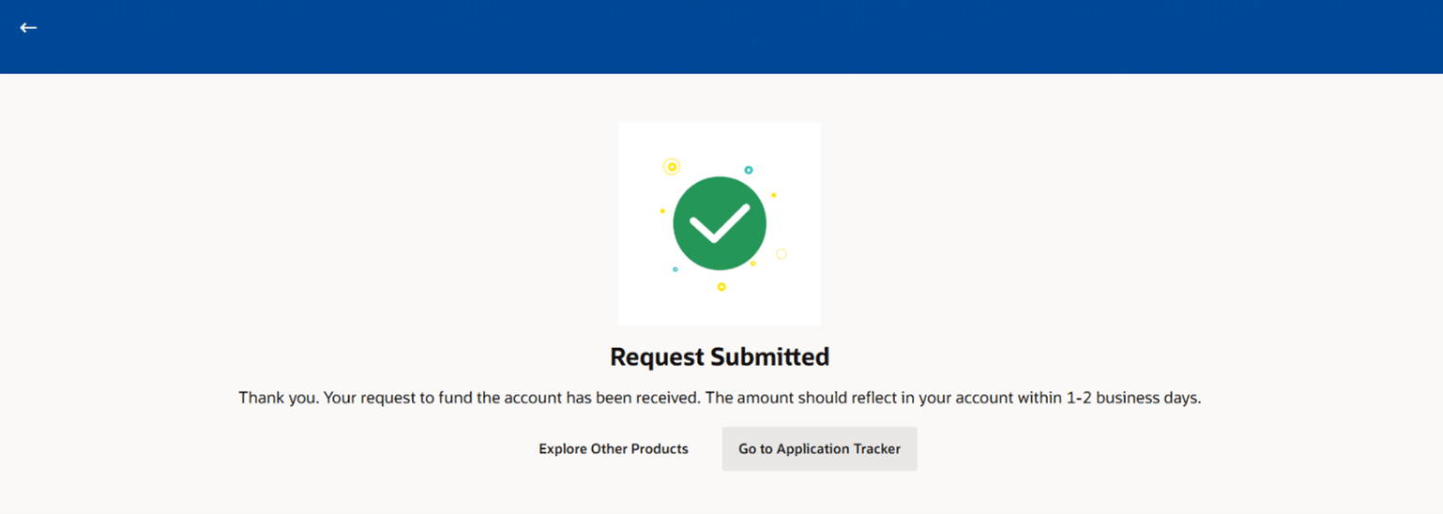Click the word "Submitted" in the heading
The height and width of the screenshot is (514, 1443).
click(769, 357)
